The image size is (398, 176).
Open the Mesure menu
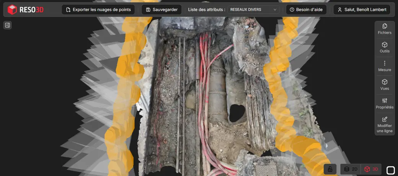(385, 66)
